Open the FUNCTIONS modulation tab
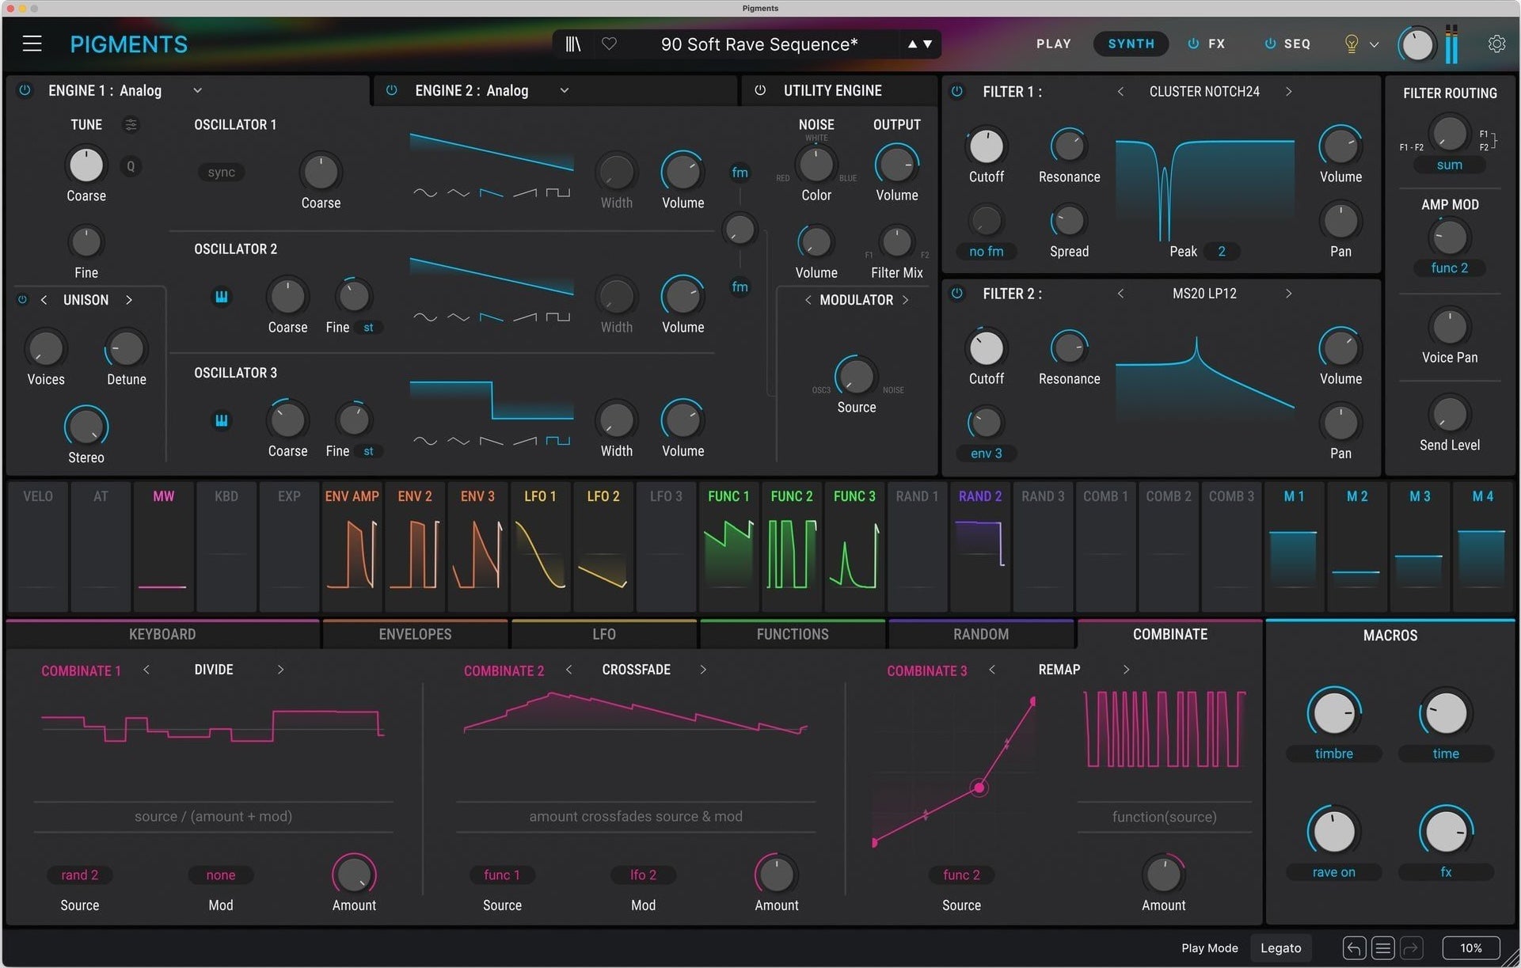 (x=792, y=635)
